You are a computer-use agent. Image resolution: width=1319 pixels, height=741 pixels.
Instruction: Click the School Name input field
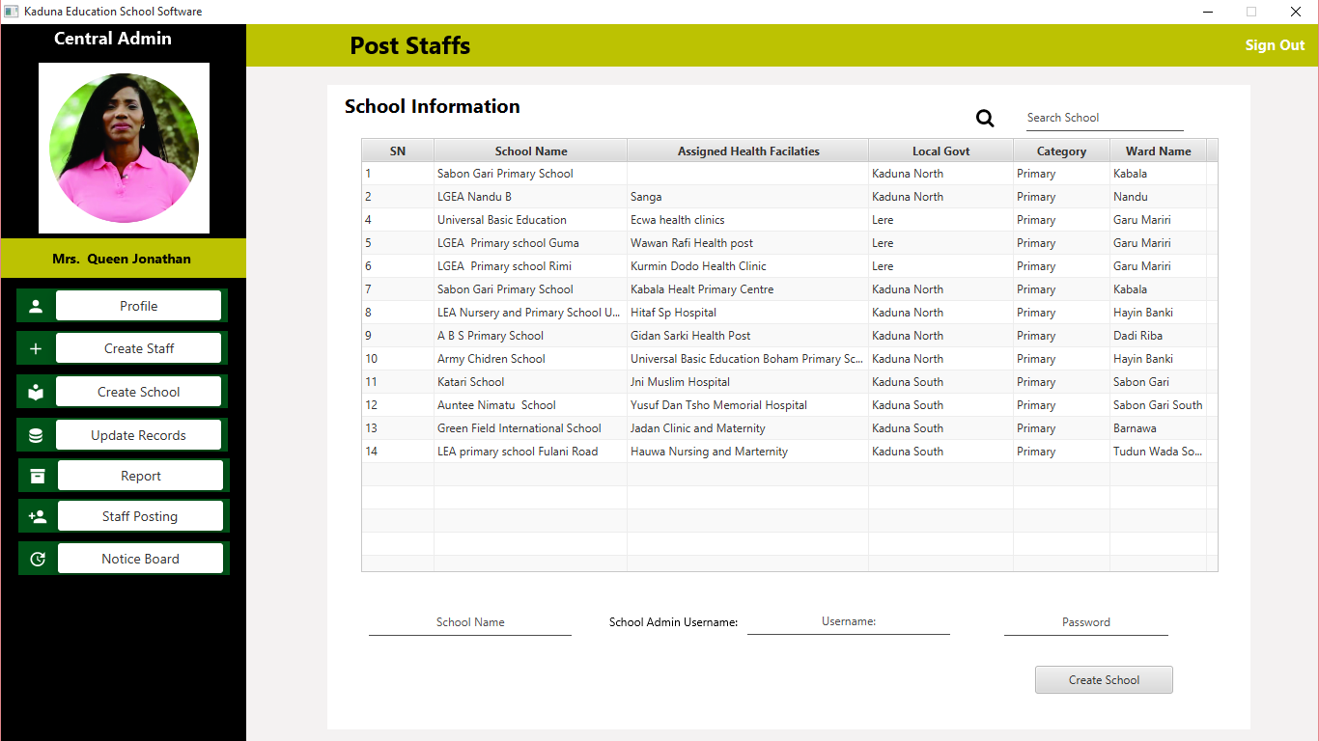pos(470,622)
